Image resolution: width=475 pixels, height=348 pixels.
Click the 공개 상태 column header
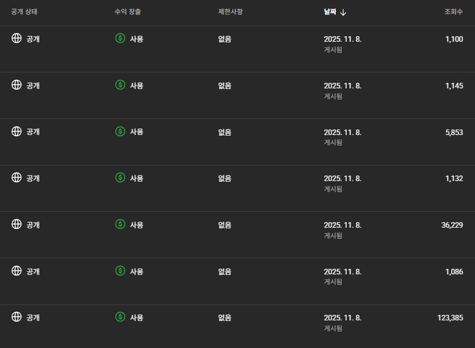[25, 12]
